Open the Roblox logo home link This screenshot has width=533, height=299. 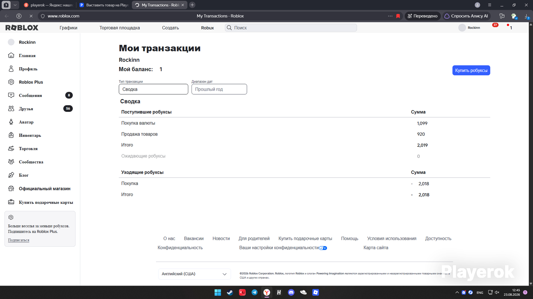22,28
